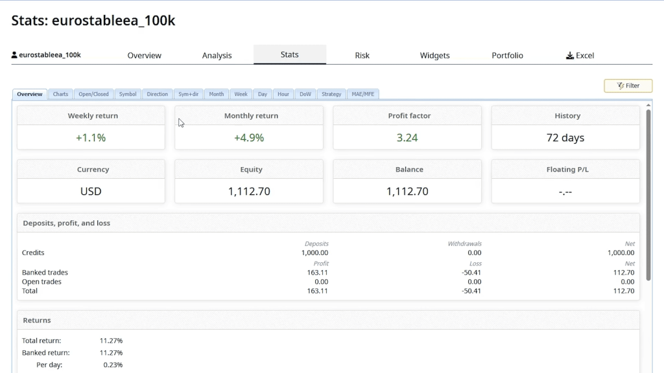The image size is (664, 373).
Task: Click the Excel download icon
Action: (570, 56)
